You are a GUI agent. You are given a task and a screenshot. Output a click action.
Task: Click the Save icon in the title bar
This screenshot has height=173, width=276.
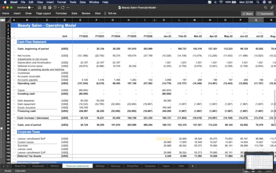coord(45,7)
